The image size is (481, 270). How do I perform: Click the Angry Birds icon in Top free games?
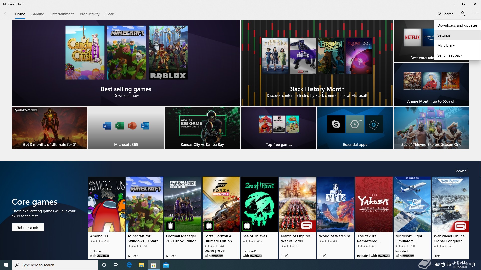click(265, 124)
